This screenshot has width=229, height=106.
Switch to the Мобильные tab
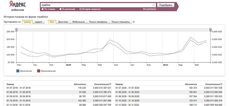[78, 22]
